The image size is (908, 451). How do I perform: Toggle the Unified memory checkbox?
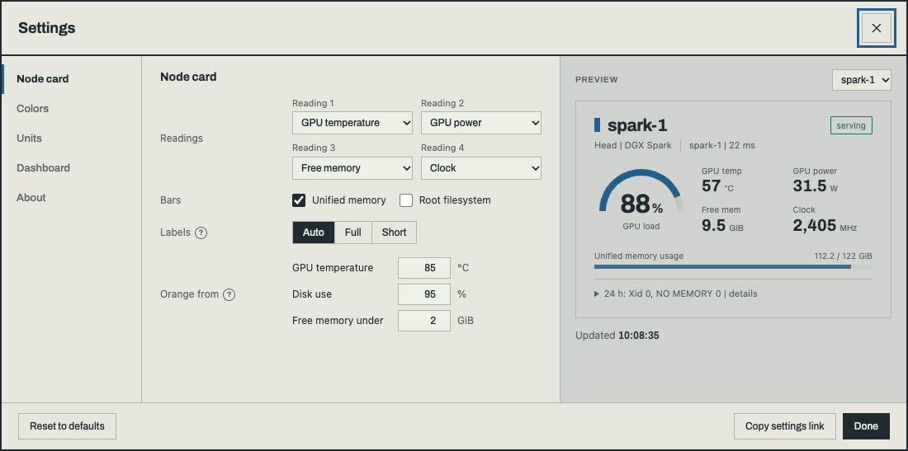[299, 200]
